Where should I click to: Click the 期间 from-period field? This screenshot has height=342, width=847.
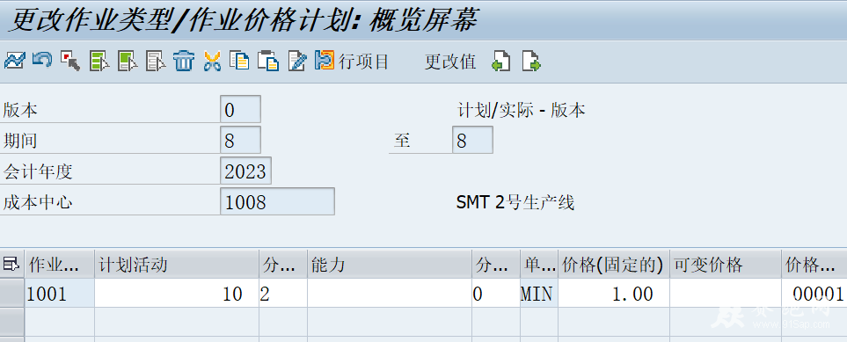(240, 141)
